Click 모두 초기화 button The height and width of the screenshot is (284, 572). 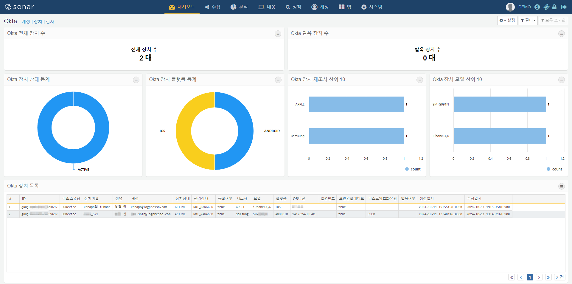553,20
